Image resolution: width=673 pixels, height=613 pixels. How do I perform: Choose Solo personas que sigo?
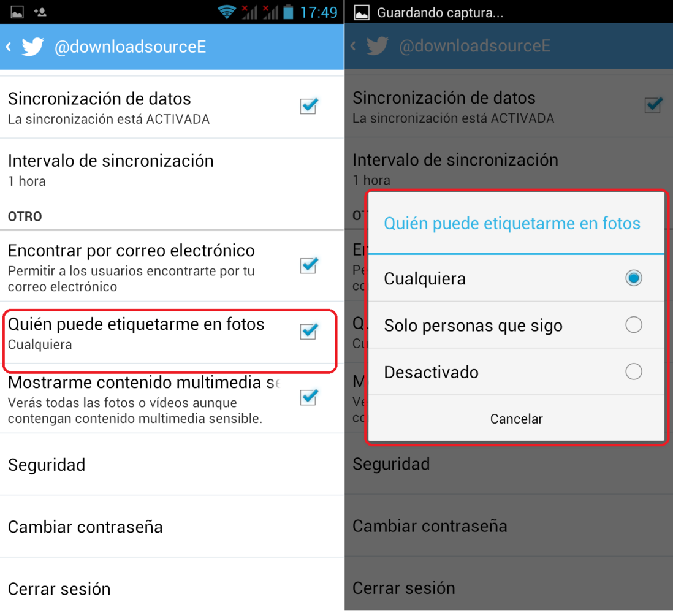pos(516,325)
